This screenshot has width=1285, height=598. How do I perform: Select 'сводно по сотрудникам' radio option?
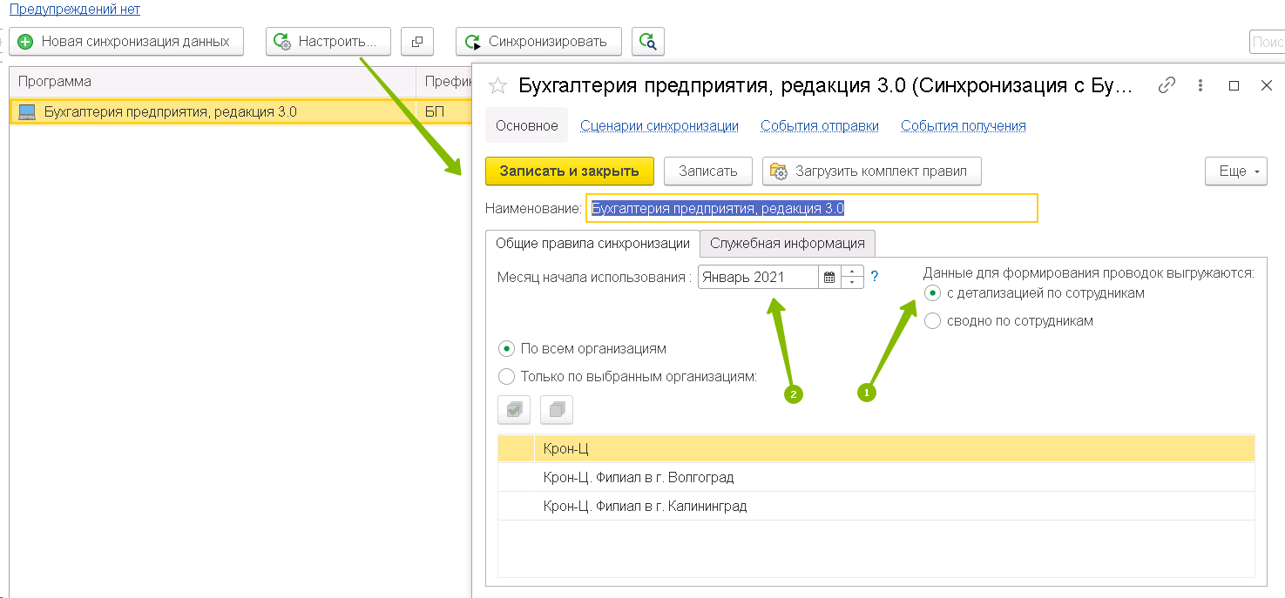click(x=933, y=321)
